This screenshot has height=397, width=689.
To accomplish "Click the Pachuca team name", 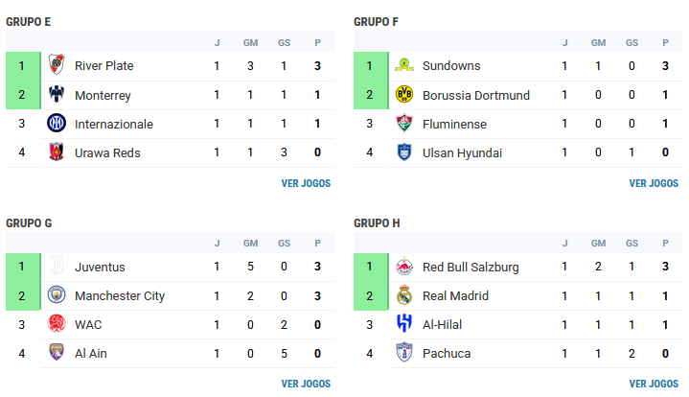I will [447, 354].
